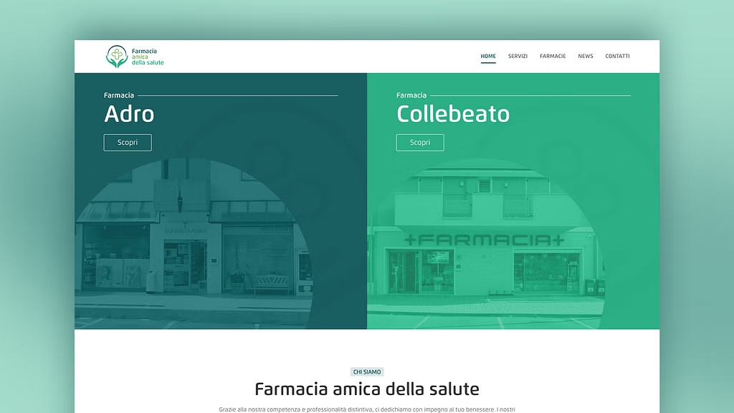This screenshot has height=413, width=734.
Task: Open the HOME menu item
Action: coord(487,56)
